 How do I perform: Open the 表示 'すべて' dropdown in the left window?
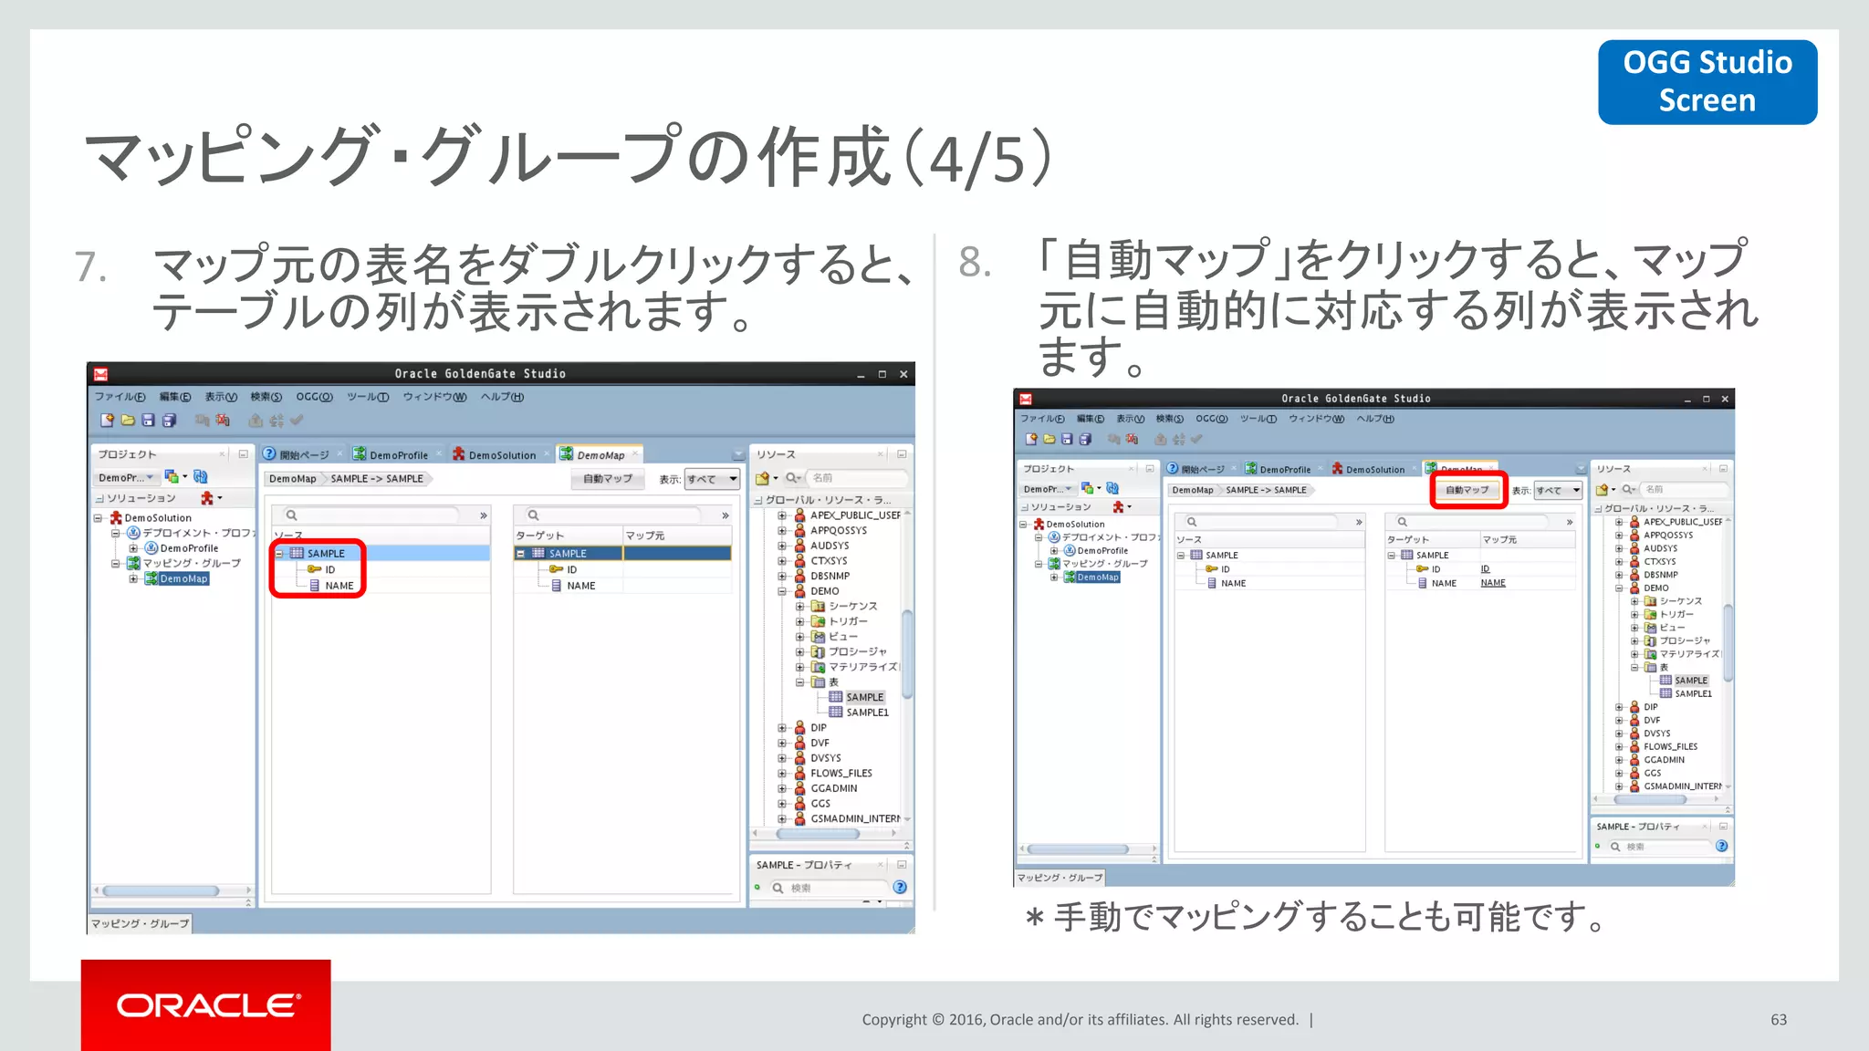(x=712, y=479)
